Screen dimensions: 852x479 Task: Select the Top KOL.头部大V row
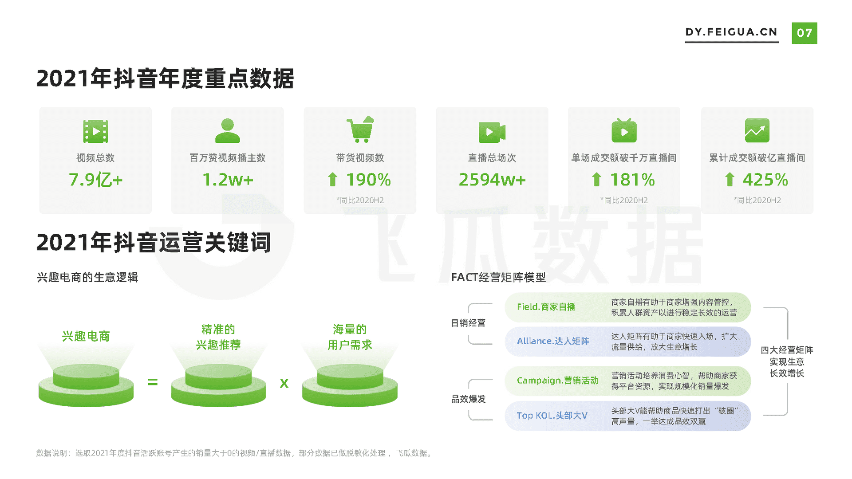click(x=627, y=416)
